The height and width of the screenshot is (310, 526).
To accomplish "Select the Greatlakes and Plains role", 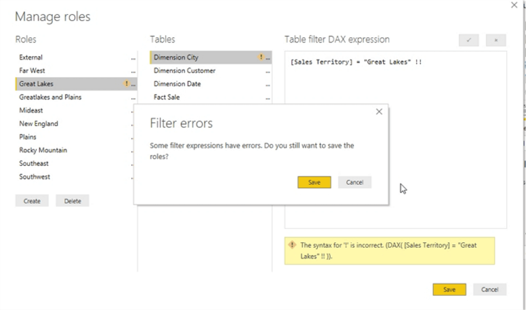I will tap(50, 97).
